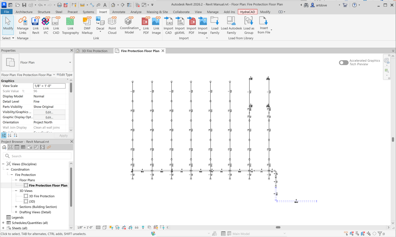Open the Floor Plan type selector dropdown
The height and width of the screenshot is (237, 396).
tap(70, 62)
